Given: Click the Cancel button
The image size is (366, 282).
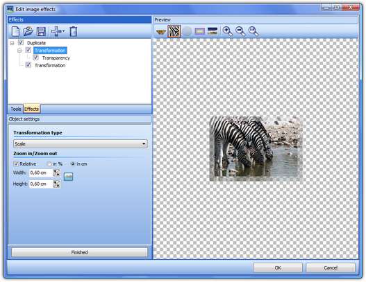Looking at the screenshot, I should [331, 267].
